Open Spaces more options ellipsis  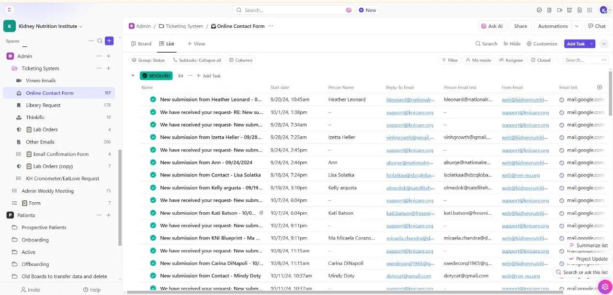(91, 41)
